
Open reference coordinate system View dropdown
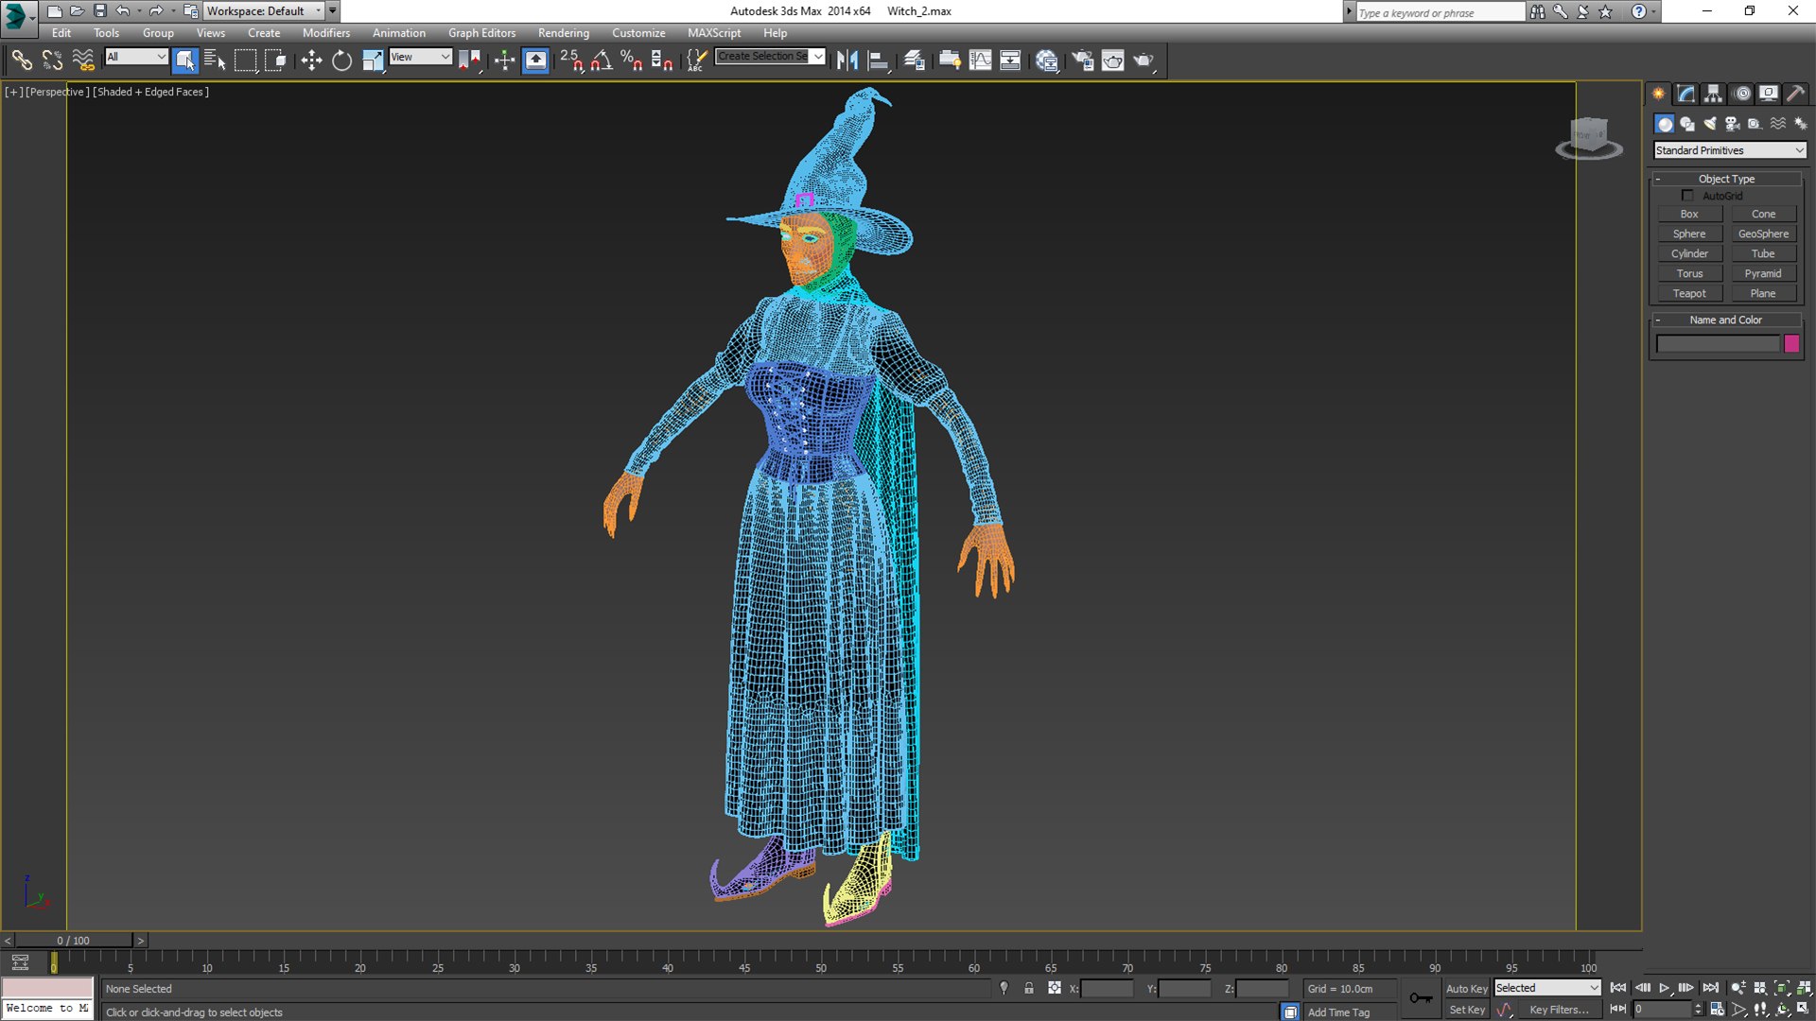421,57
